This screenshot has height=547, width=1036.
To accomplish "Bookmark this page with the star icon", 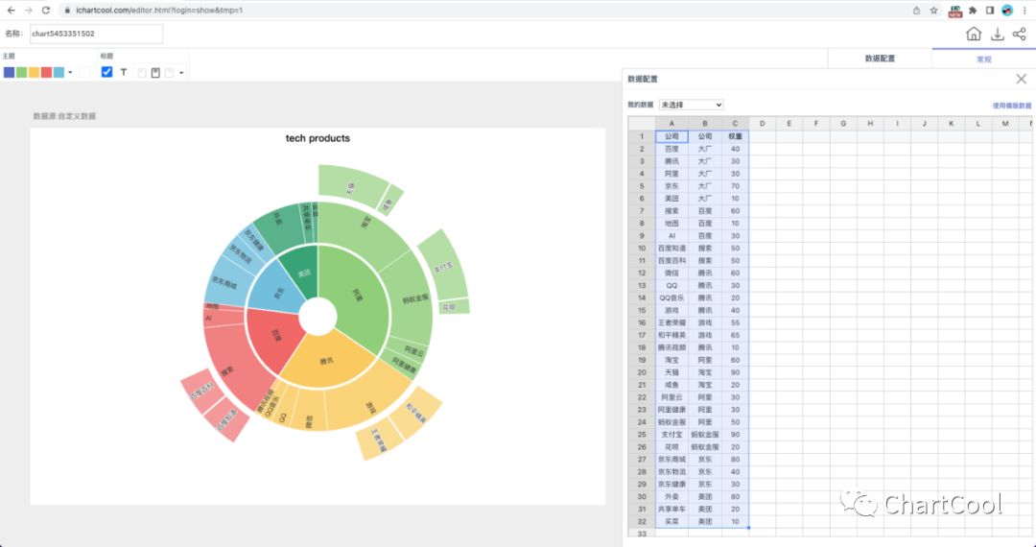I will point(934,10).
